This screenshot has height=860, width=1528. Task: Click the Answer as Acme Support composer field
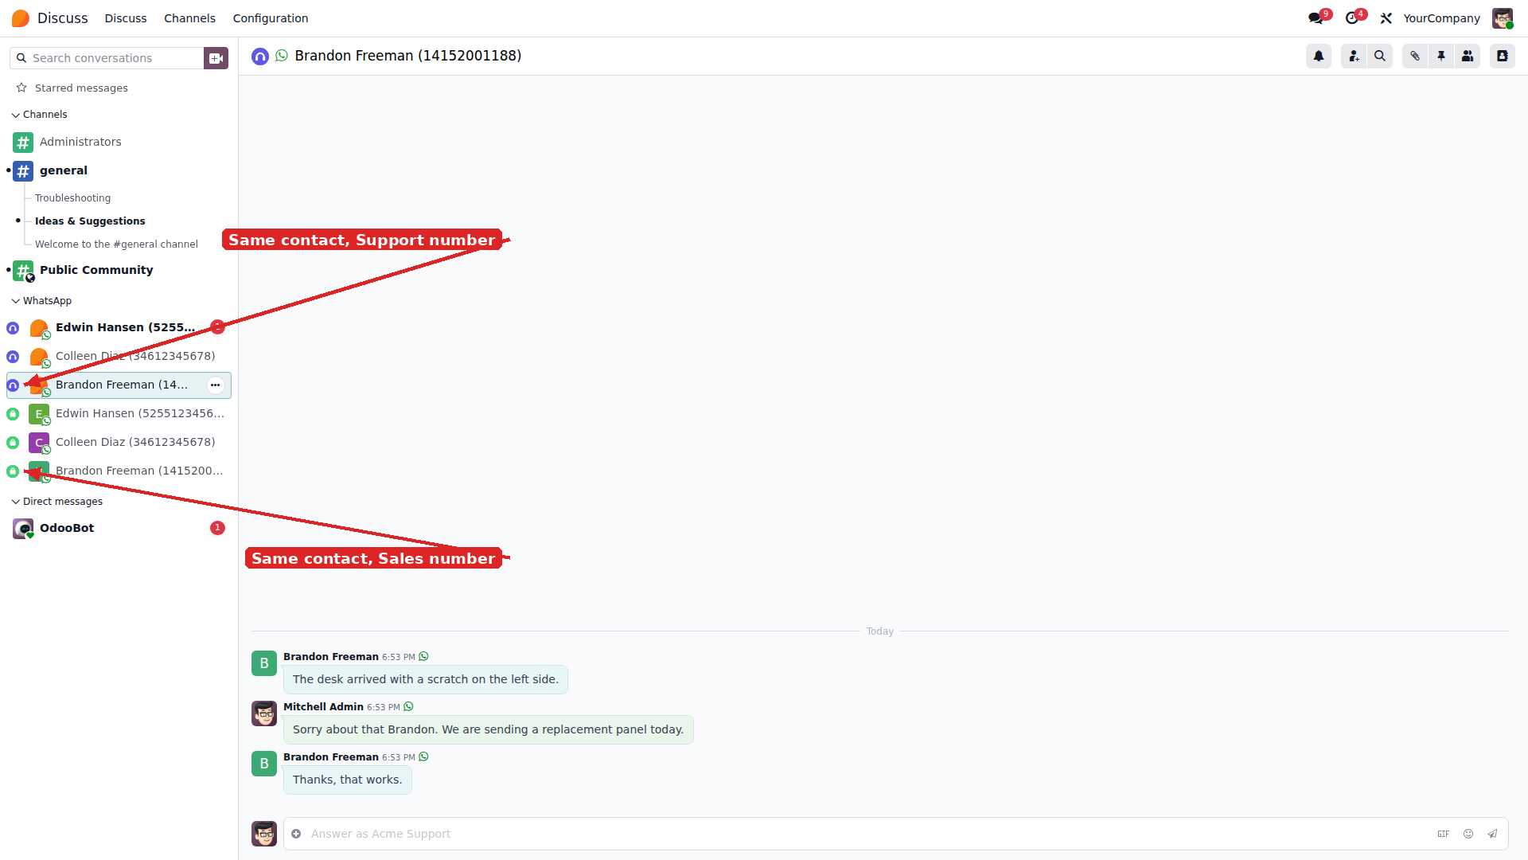867,834
